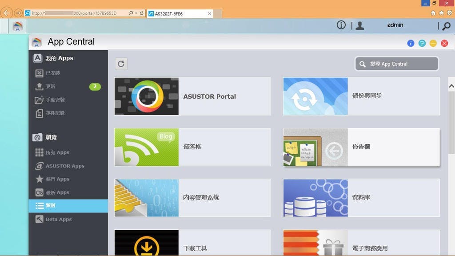Click the 部落格 Blog category thumbnail
Viewport: 455px width, 256px height.
[x=147, y=147]
